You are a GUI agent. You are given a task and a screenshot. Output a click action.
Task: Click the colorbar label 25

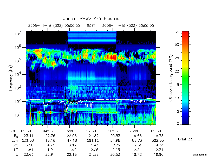(177, 58)
